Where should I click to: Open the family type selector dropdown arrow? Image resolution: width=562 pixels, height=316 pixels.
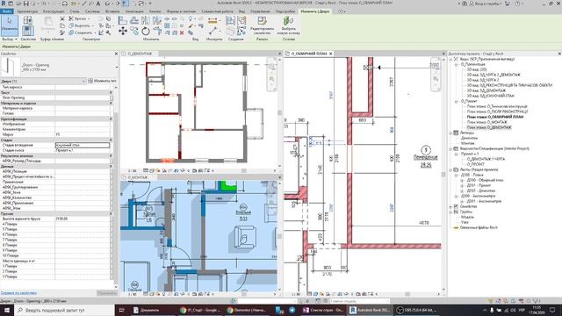click(x=117, y=67)
